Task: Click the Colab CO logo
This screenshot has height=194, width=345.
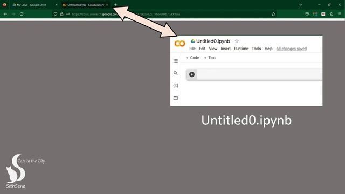Action: pyautogui.click(x=180, y=44)
